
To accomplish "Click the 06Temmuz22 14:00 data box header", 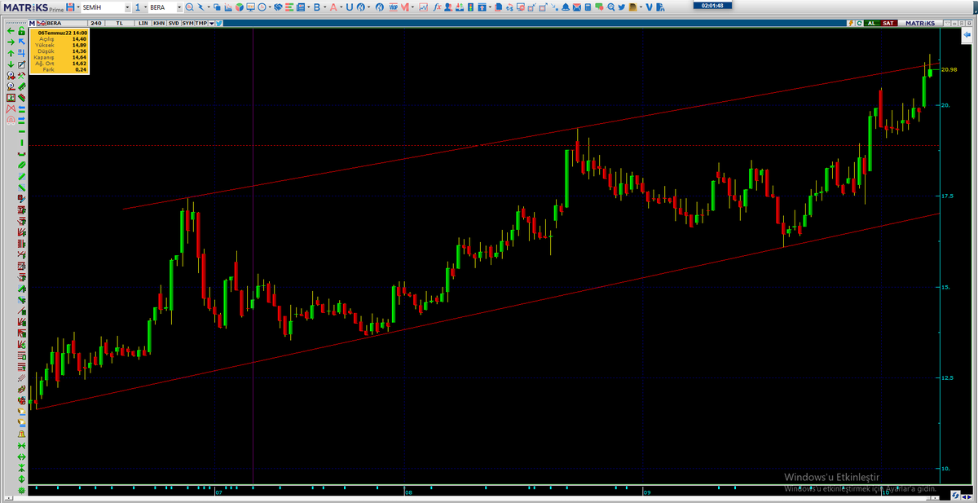I will 63,33.
